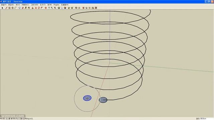Click the blue selected ellipse face
Screen dimensions: 214x120
(87, 98)
